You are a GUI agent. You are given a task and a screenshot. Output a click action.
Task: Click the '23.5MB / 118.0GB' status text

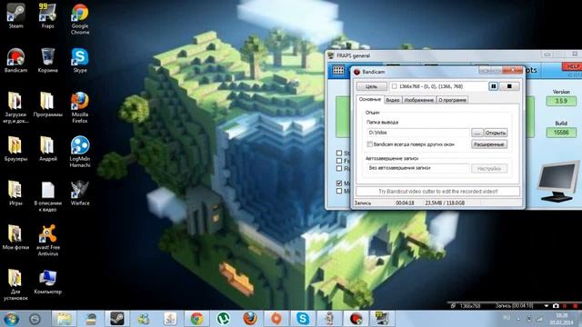445,203
